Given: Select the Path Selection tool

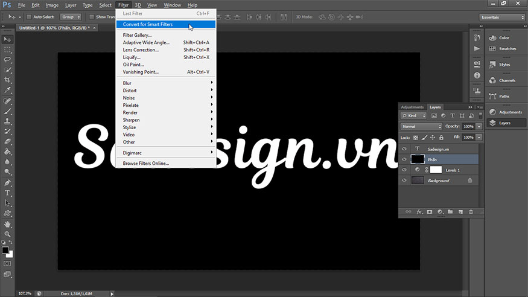Looking at the screenshot, I should click(x=7, y=203).
